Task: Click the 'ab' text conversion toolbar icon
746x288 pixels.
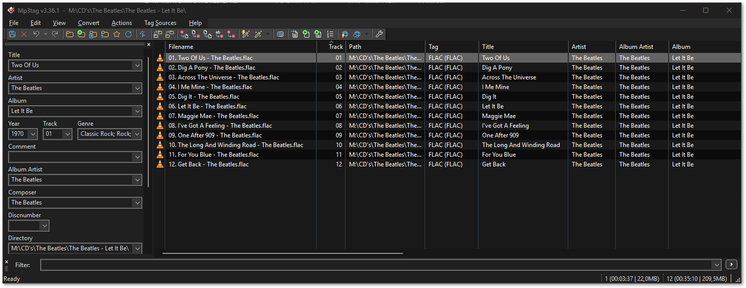Action: click(x=219, y=34)
